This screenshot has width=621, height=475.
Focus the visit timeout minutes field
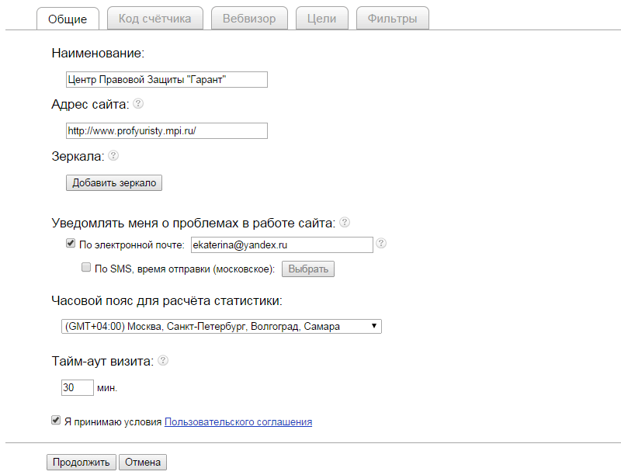pyautogui.click(x=77, y=387)
